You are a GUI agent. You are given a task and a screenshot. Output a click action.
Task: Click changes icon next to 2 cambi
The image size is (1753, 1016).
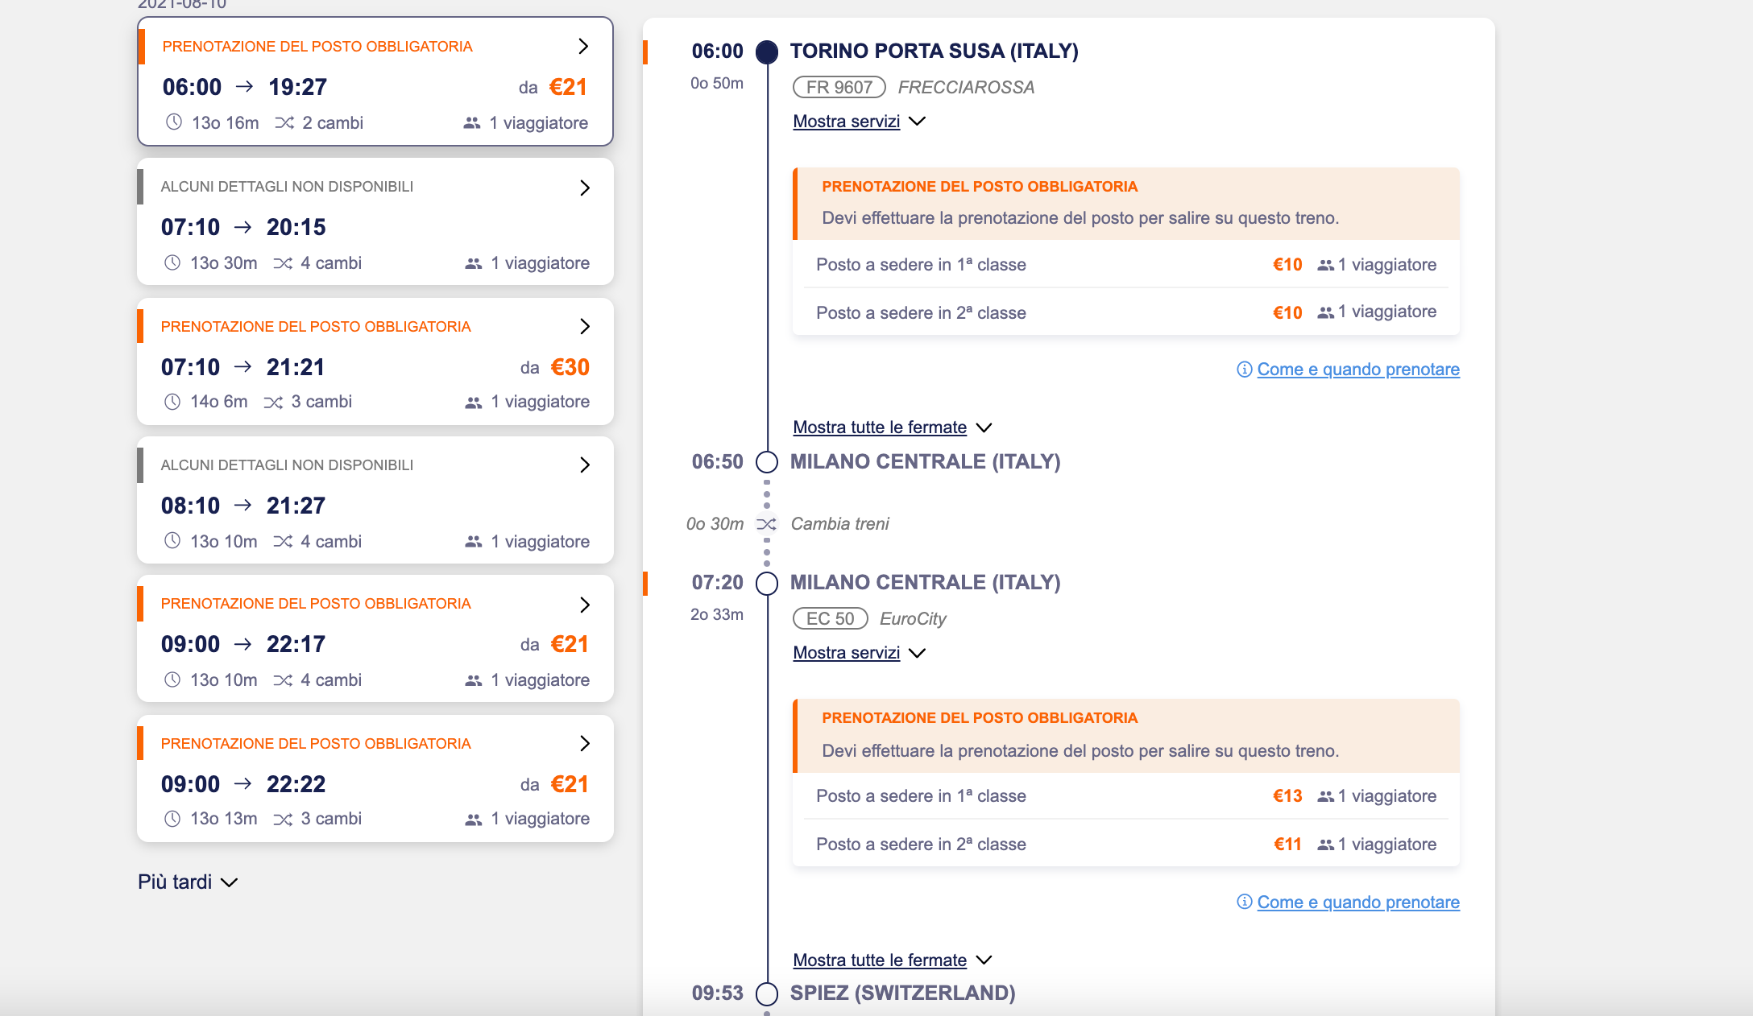pos(284,123)
